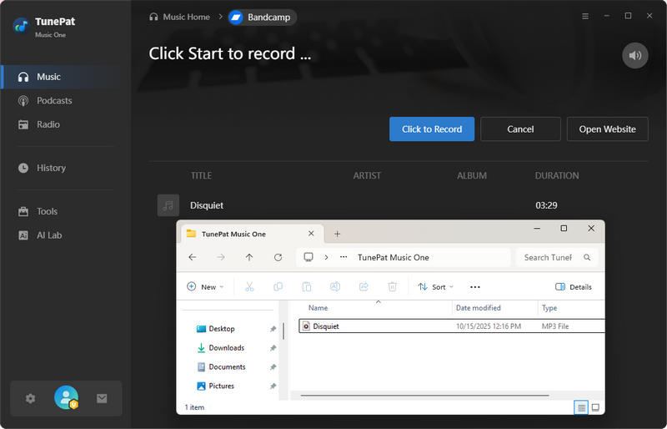Select the Disquiet MP3 file

pyautogui.click(x=326, y=326)
